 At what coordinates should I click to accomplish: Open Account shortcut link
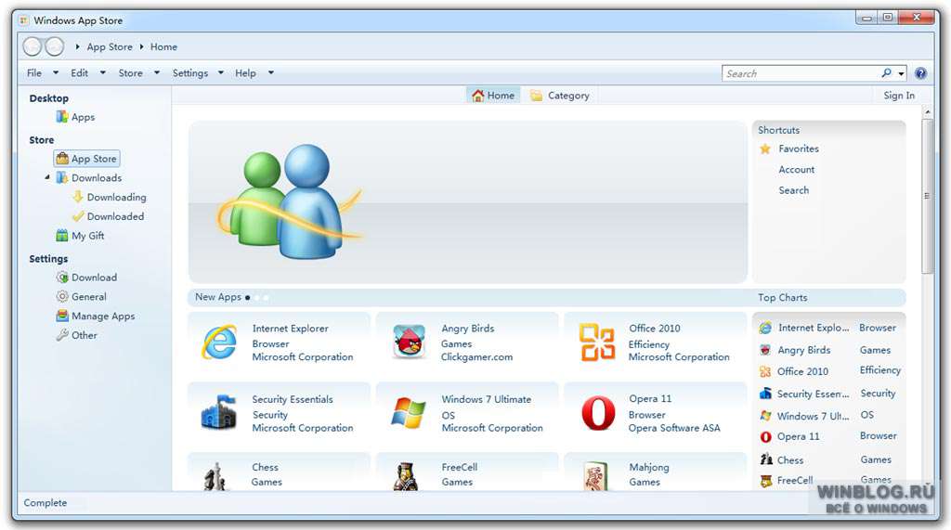[796, 169]
